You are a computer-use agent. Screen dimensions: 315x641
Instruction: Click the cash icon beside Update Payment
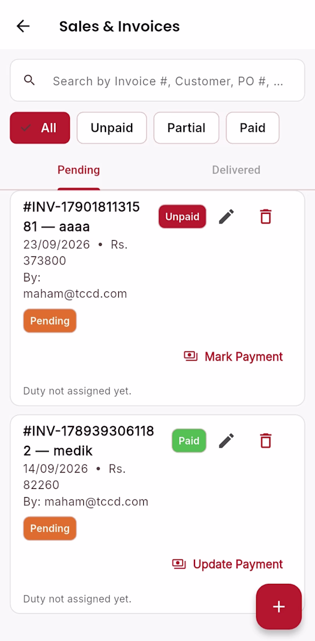coord(179,565)
